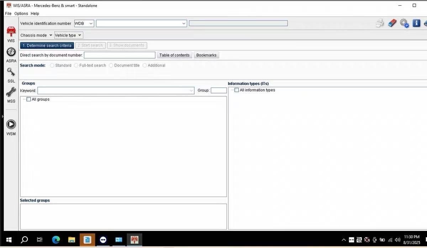Image resolution: width=427 pixels, height=248 pixels.
Task: Click the 'Vehicle identification number' label
Action: click(x=46, y=23)
